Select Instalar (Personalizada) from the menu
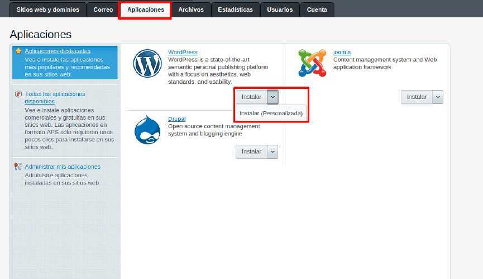The width and height of the screenshot is (483, 279). coord(271,113)
